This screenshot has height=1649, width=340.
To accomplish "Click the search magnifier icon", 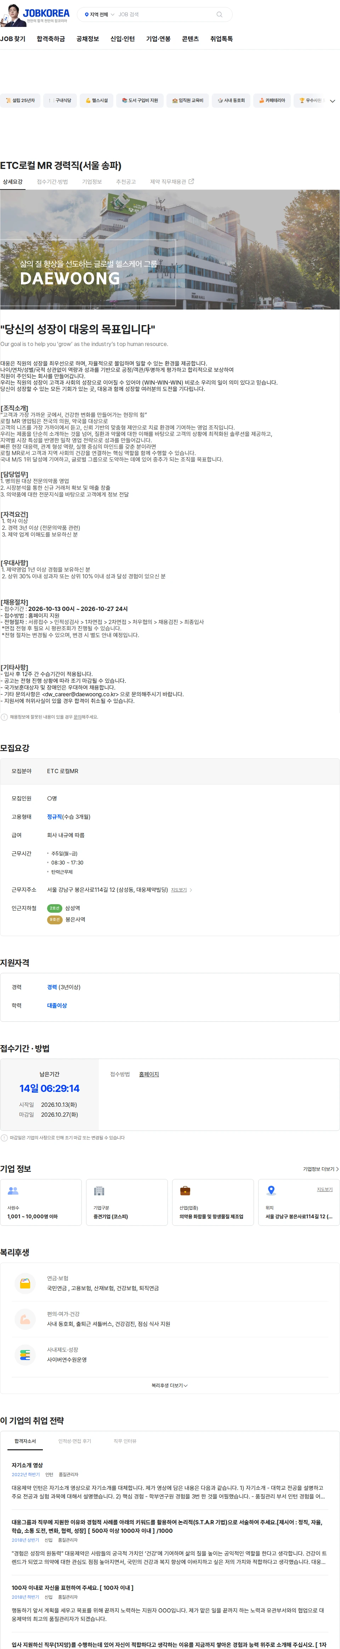I will (220, 14).
